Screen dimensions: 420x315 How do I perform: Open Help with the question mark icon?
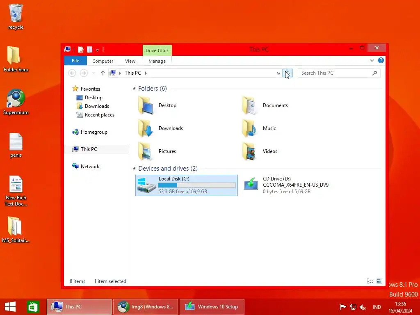tap(381, 61)
